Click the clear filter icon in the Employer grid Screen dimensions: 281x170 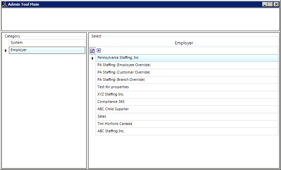[92, 51]
